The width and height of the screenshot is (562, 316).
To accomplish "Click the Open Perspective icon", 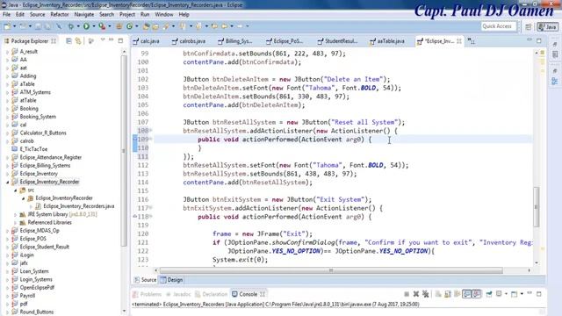I will click(x=529, y=26).
